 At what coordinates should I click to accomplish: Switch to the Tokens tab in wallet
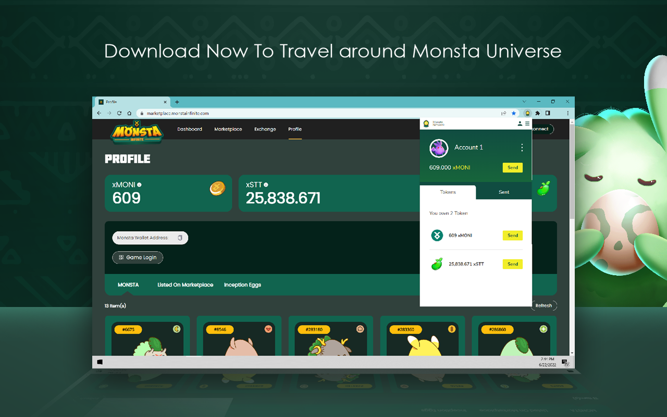[448, 192]
